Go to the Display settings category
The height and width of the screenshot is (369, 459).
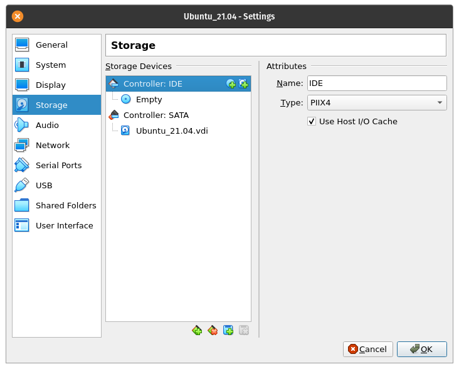[x=50, y=85]
